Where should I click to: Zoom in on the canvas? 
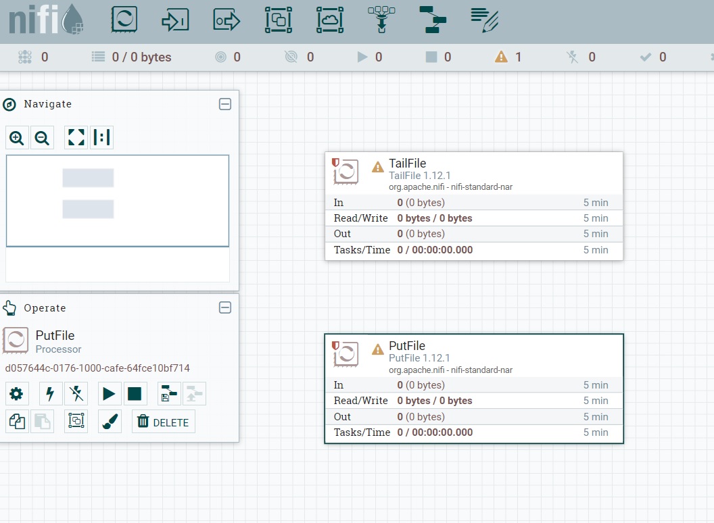(x=17, y=137)
